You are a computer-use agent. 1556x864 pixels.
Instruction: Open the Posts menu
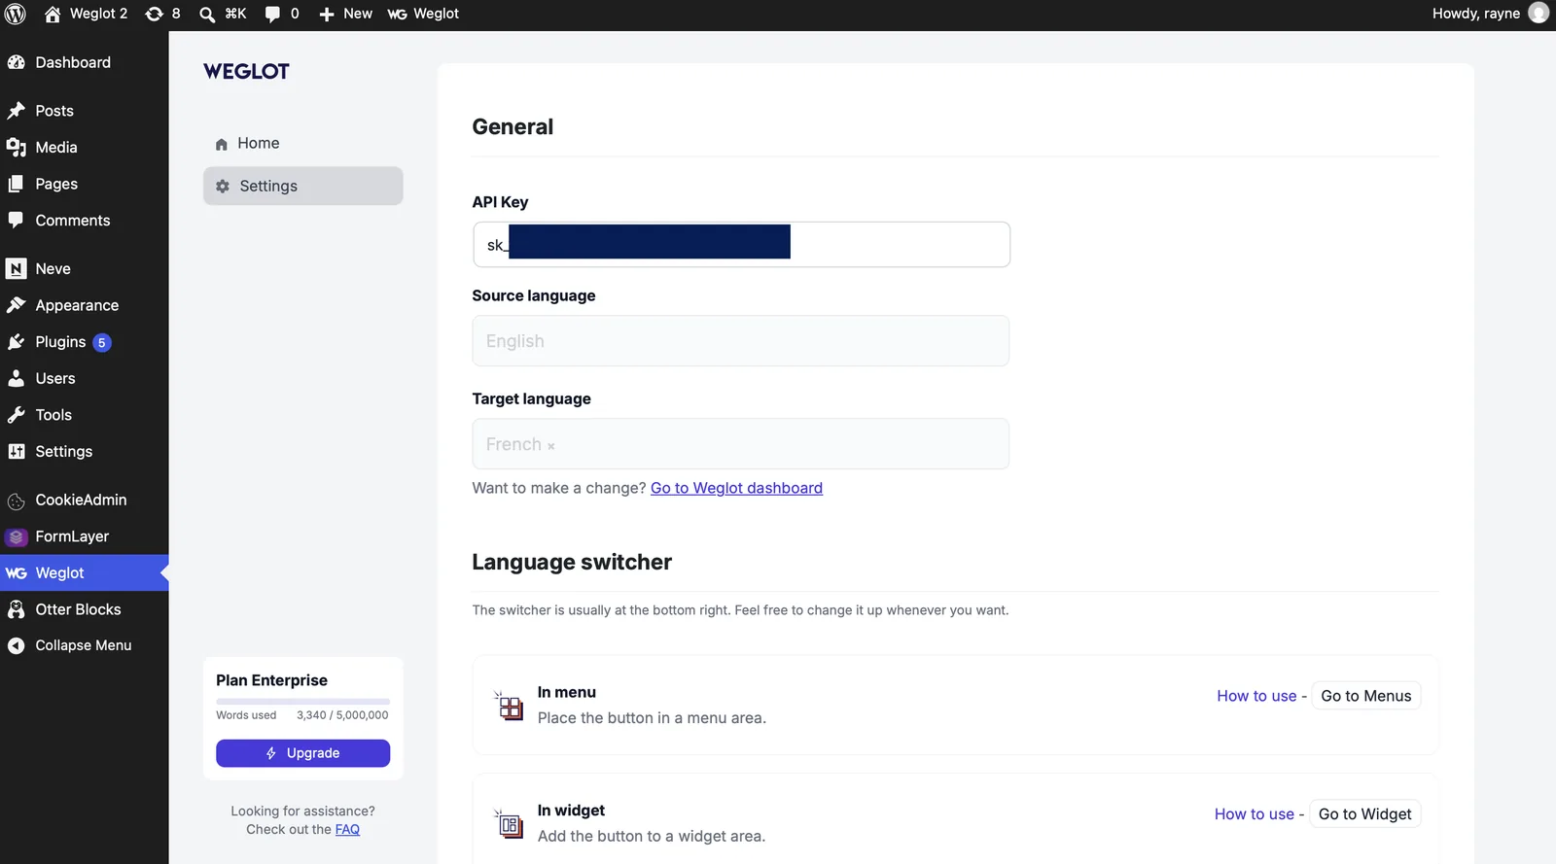point(84,111)
